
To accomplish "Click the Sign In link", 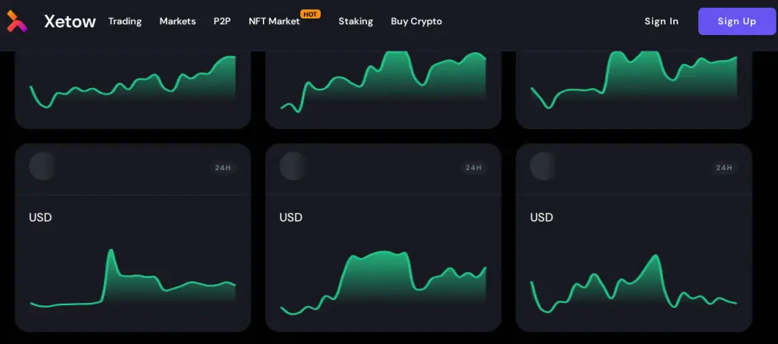I will coord(661,21).
